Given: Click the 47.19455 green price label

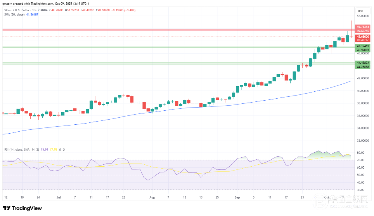Looking at the screenshot, I should click(363, 46).
